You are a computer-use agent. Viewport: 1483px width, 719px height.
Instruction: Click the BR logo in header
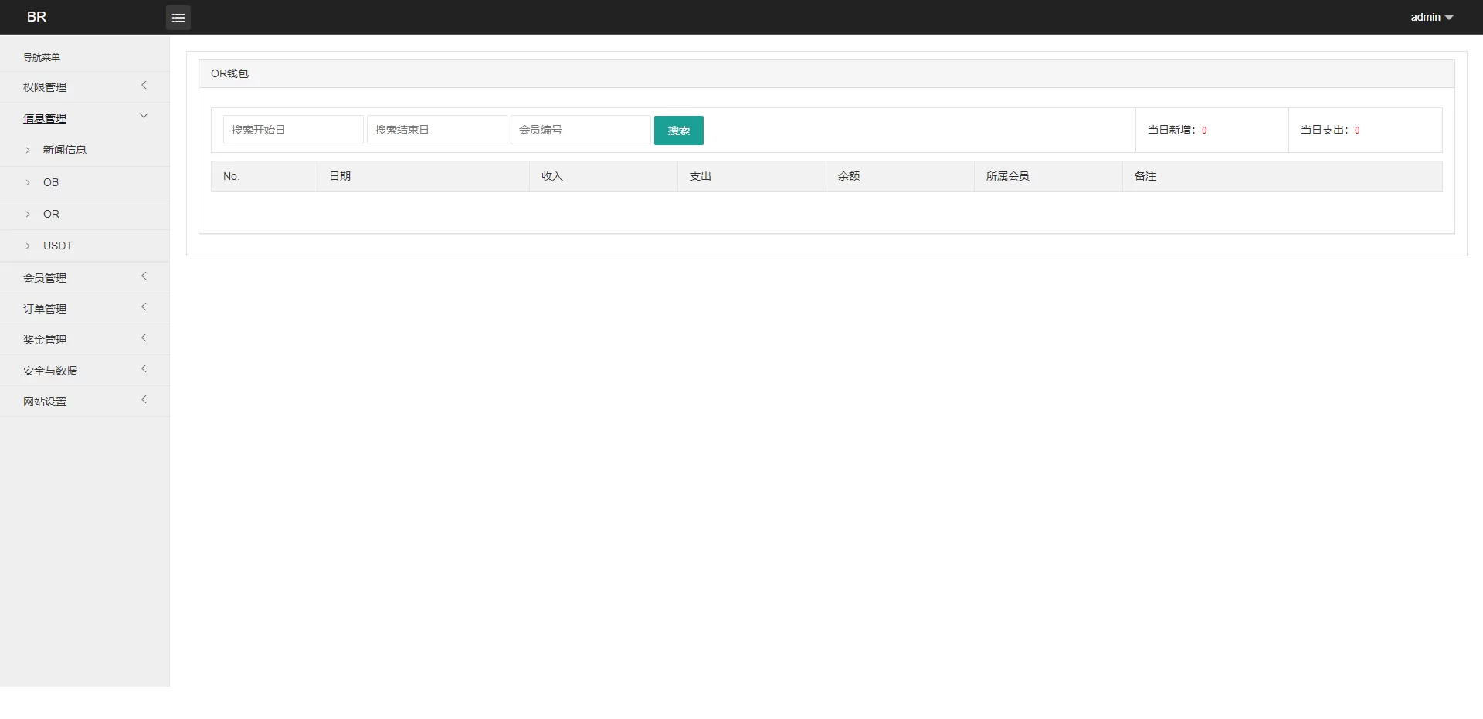click(x=36, y=17)
